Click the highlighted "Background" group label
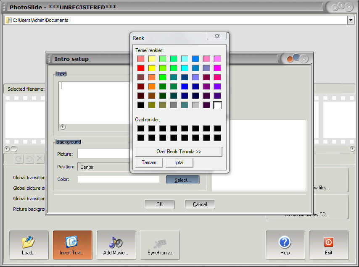The image size is (359, 267). click(69, 142)
